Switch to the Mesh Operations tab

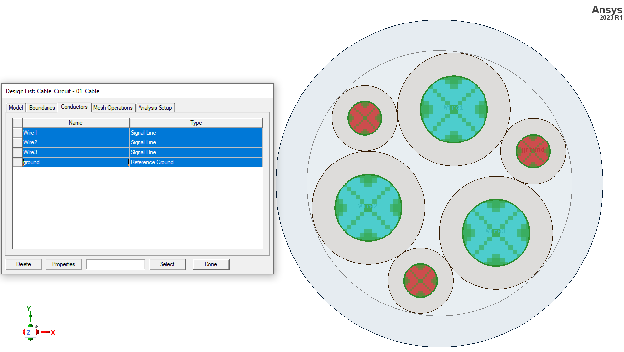[x=113, y=107]
